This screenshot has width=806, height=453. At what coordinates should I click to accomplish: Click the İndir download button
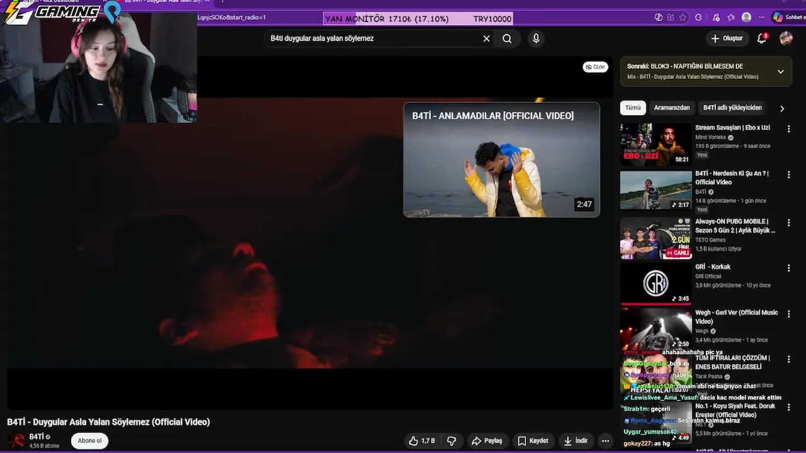(x=576, y=441)
